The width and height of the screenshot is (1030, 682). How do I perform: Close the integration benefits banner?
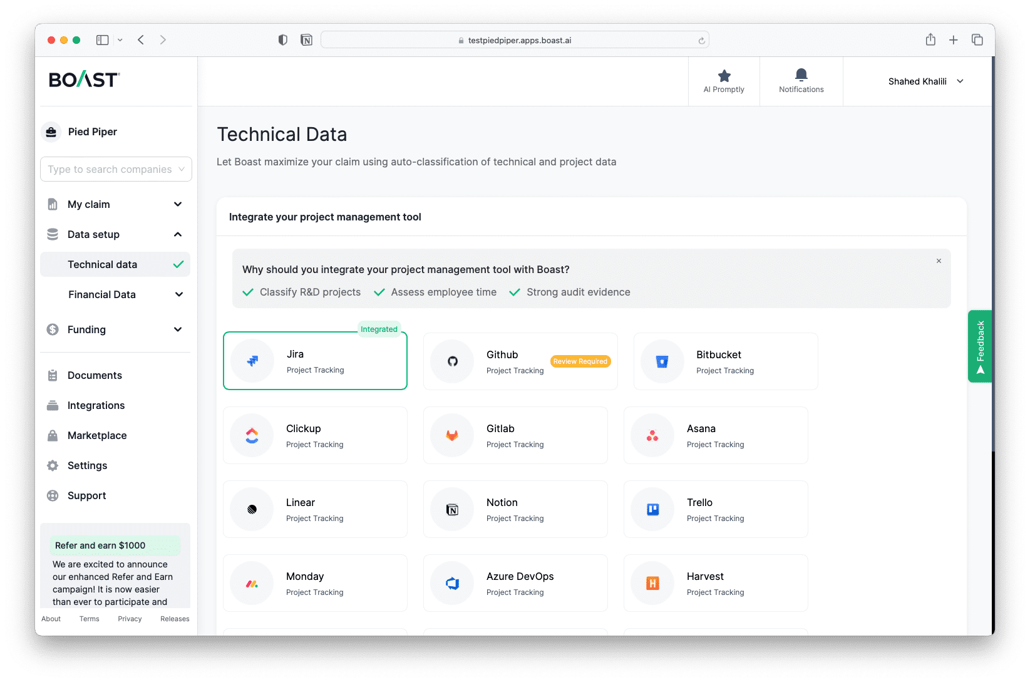pyautogui.click(x=939, y=261)
